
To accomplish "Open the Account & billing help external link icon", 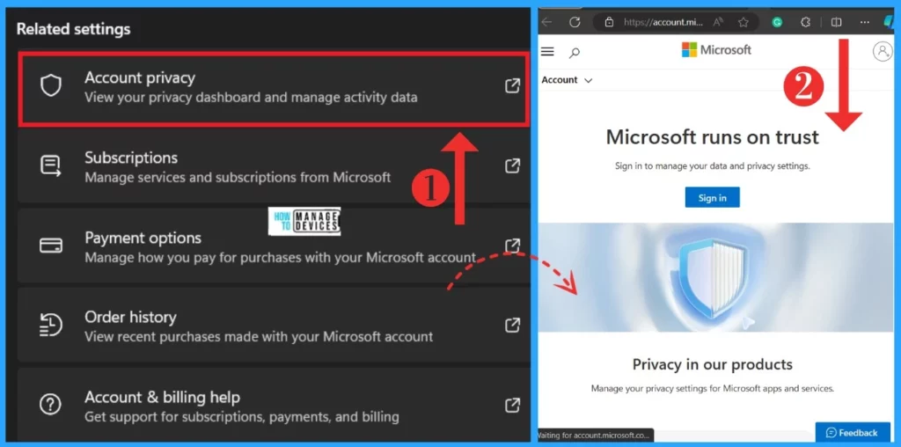I will click(512, 405).
